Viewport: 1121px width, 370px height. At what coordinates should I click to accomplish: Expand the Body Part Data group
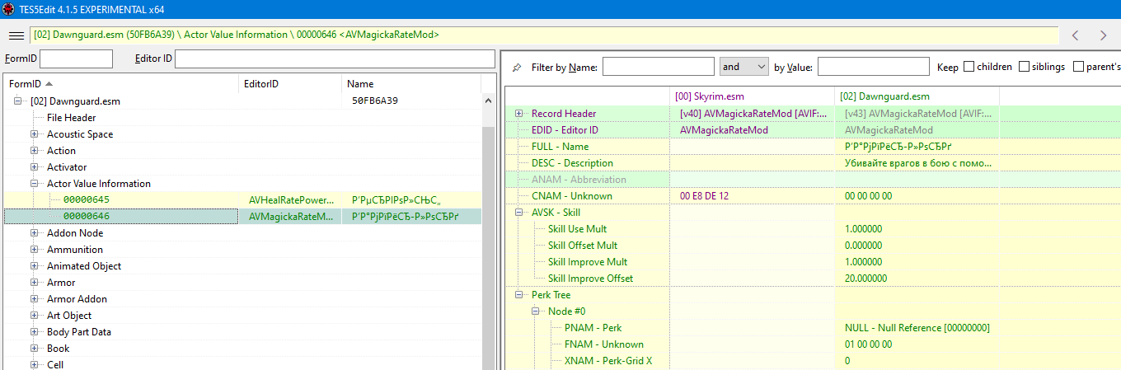35,332
